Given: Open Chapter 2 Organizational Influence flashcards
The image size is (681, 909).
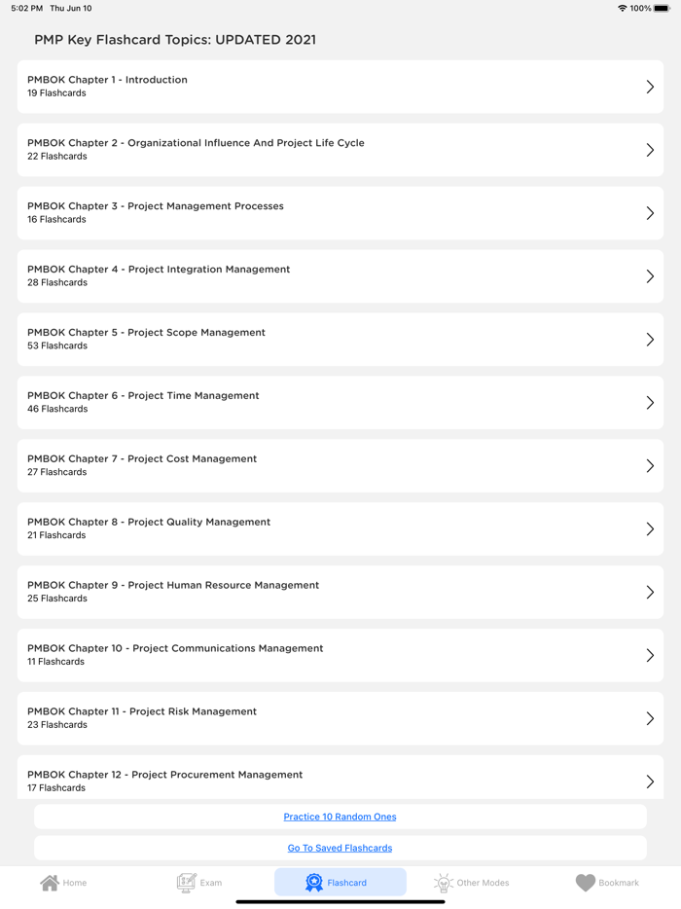Looking at the screenshot, I should coord(340,150).
